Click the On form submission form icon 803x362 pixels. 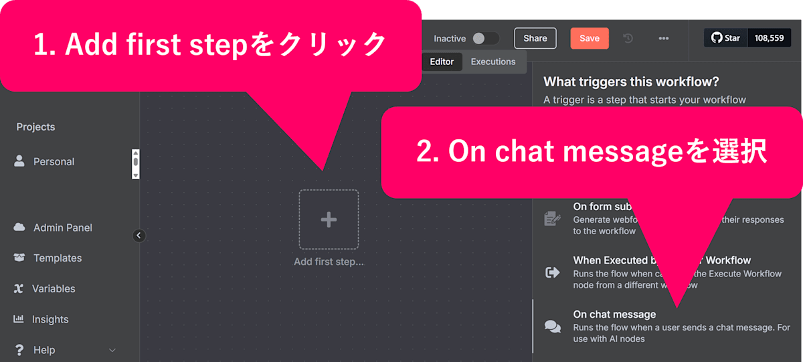click(552, 218)
